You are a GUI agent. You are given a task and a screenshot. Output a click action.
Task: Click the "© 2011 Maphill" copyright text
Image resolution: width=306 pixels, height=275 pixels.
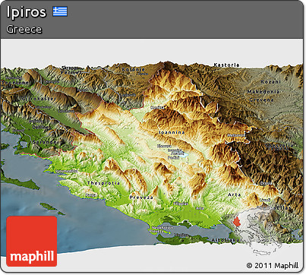coord(273,265)
